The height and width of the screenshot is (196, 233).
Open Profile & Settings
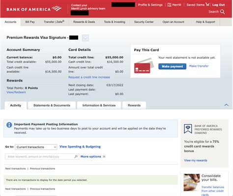point(150,5)
